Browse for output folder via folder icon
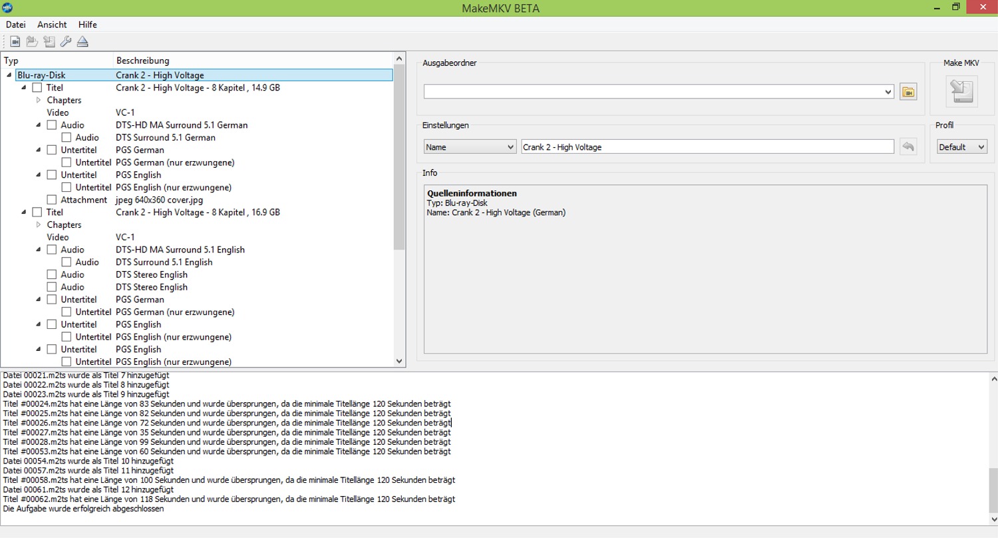998x538 pixels. click(908, 92)
